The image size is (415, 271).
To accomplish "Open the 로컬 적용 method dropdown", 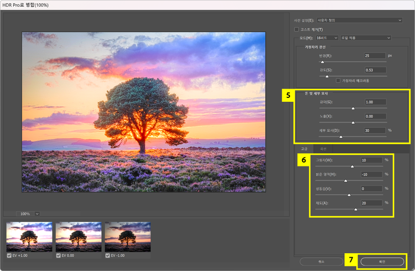I will 366,38.
